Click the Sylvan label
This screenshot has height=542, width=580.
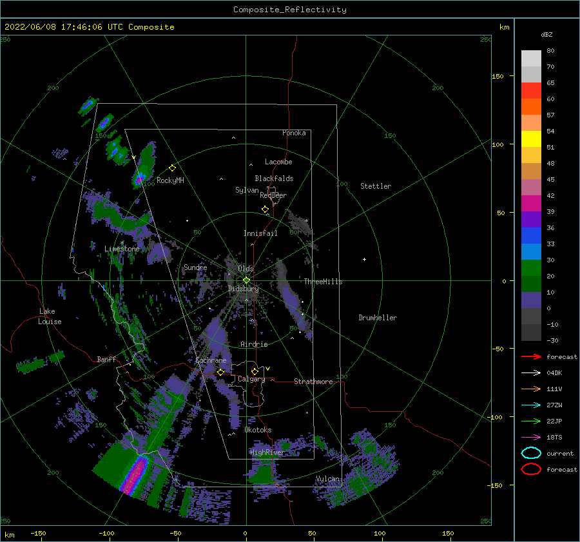(x=247, y=190)
